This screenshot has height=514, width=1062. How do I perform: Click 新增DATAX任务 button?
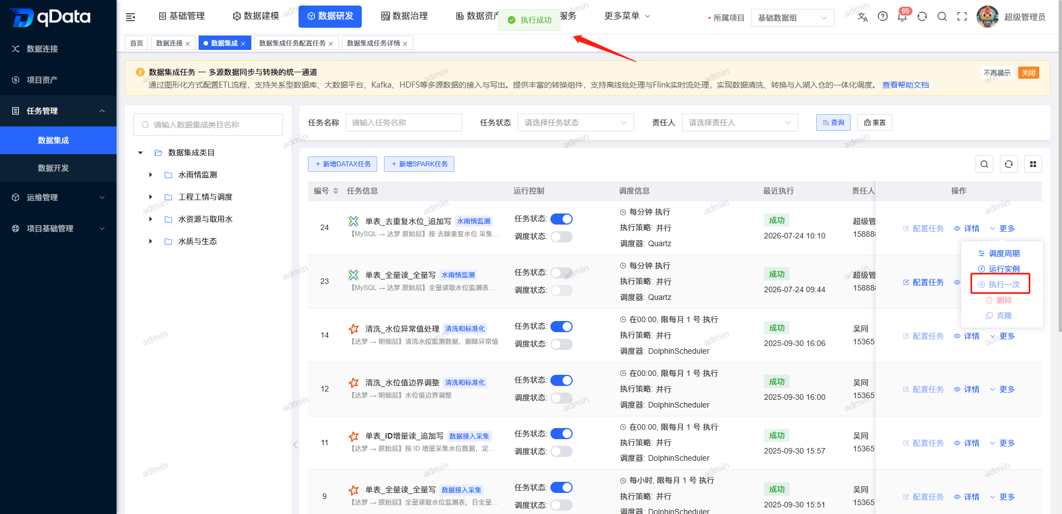[343, 164]
